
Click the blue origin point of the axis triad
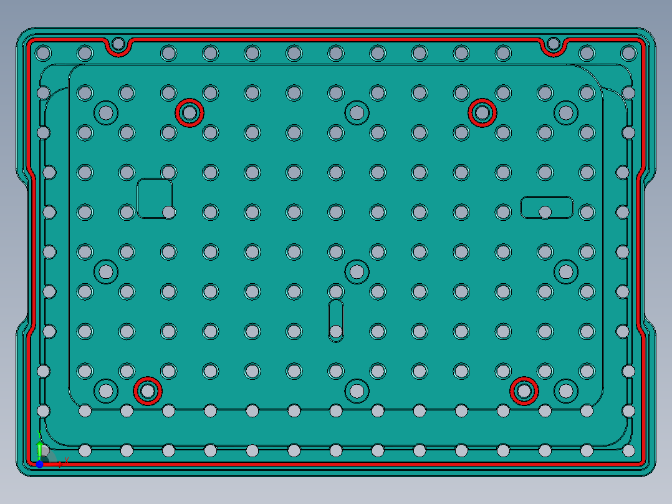39,464
